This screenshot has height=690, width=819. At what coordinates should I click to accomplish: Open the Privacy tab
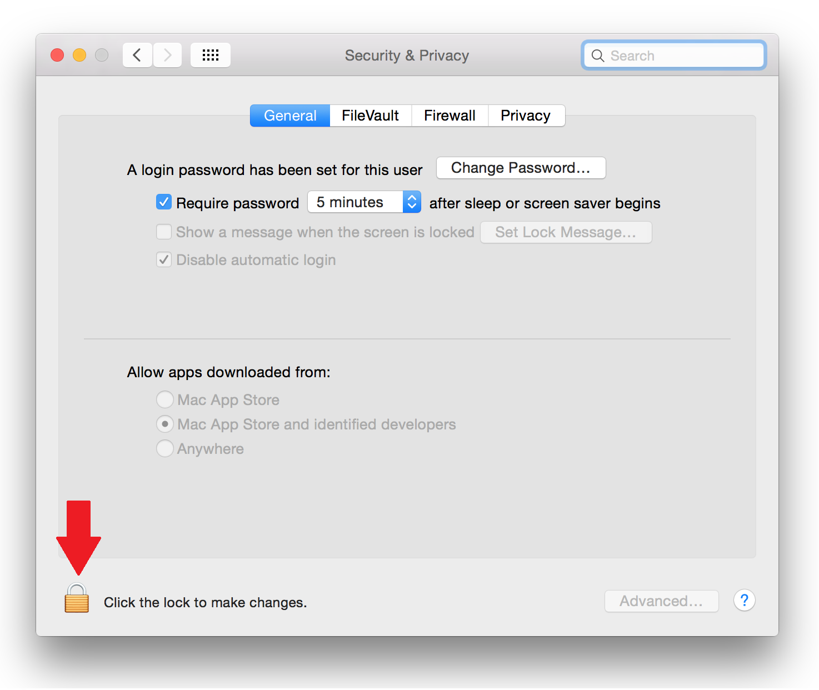(526, 116)
